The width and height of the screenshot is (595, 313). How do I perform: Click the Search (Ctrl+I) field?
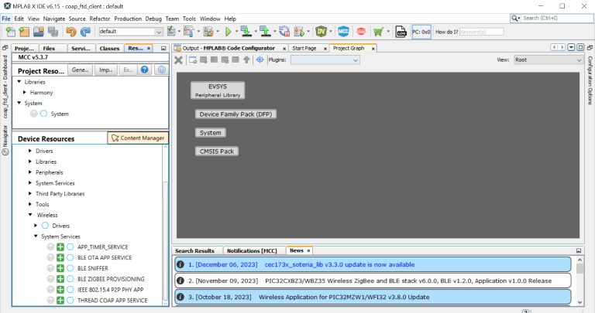click(x=552, y=19)
